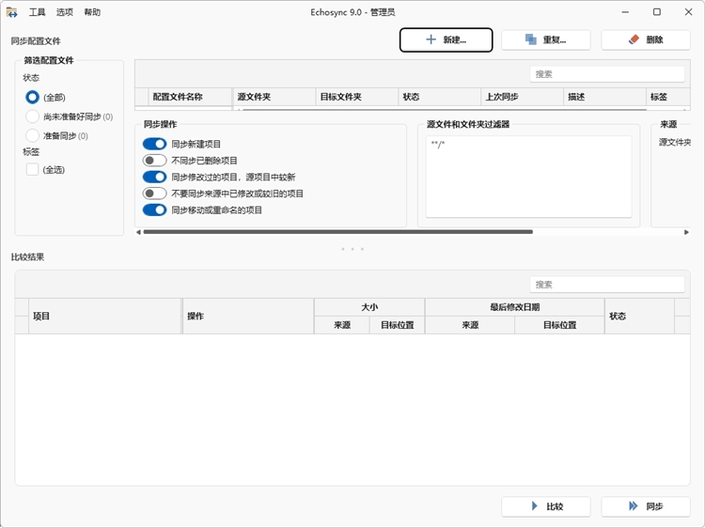Click the 同步操作 group label

click(x=161, y=124)
